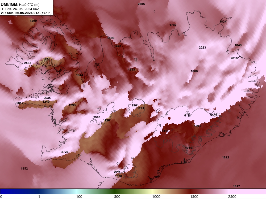Click the 1417 height label

(165, 131)
